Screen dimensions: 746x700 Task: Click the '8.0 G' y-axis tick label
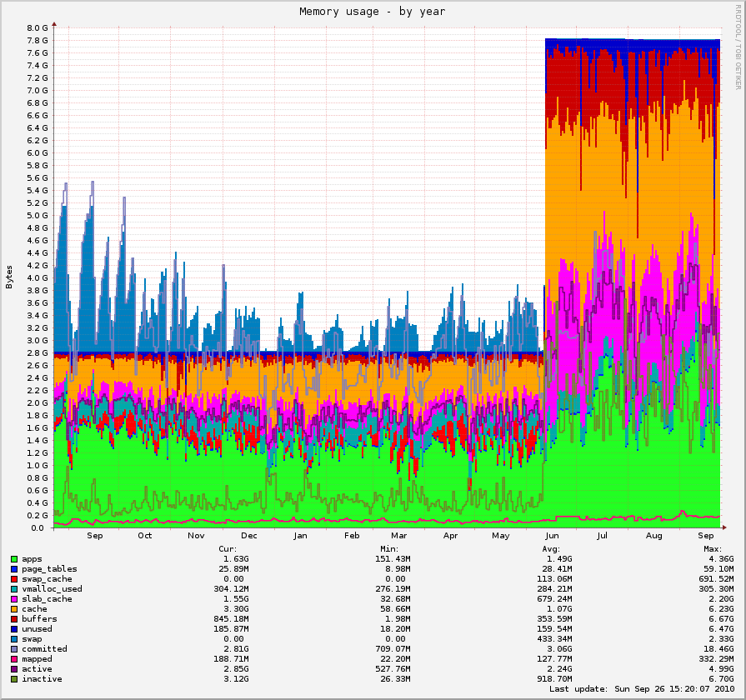click(38, 28)
